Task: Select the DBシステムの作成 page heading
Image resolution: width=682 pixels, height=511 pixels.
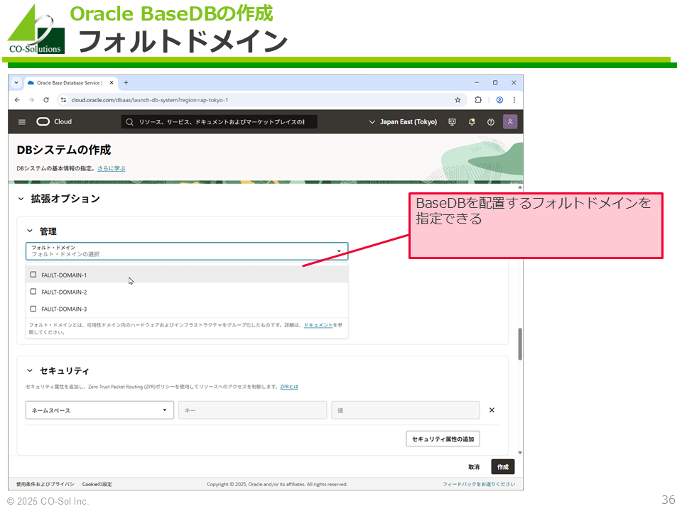Action: pyautogui.click(x=64, y=150)
